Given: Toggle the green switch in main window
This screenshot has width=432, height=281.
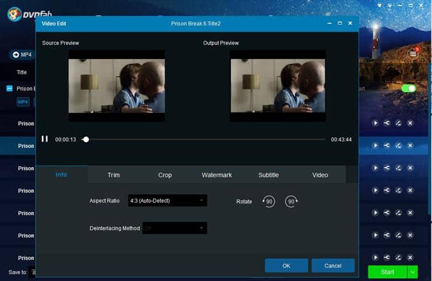Looking at the screenshot, I should pyautogui.click(x=409, y=88).
